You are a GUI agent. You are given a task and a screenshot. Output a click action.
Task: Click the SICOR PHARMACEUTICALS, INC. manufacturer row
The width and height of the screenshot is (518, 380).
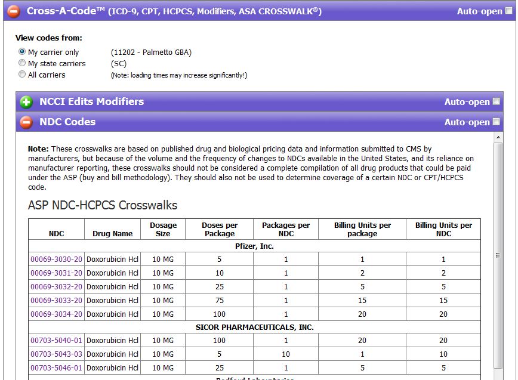click(x=254, y=327)
